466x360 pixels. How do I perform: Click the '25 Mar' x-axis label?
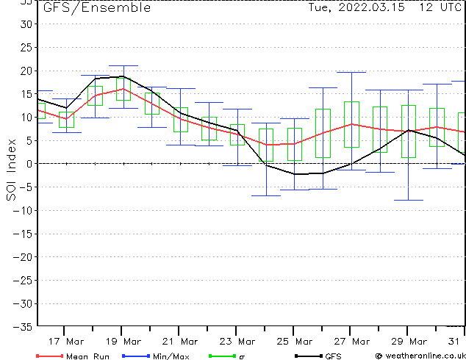pos(294,342)
